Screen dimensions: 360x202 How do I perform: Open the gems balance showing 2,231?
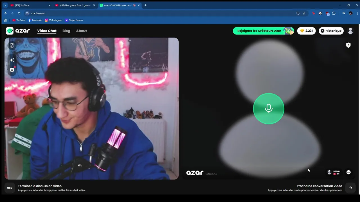306,31
